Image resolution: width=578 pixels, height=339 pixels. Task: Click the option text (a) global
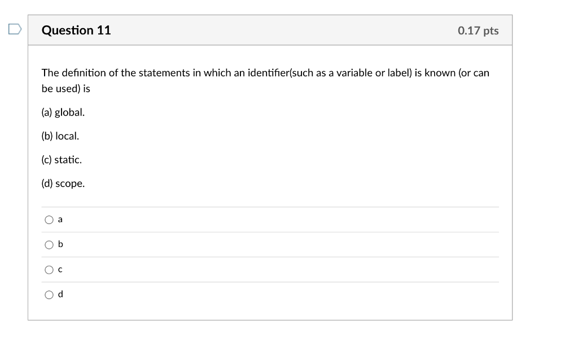63,112
